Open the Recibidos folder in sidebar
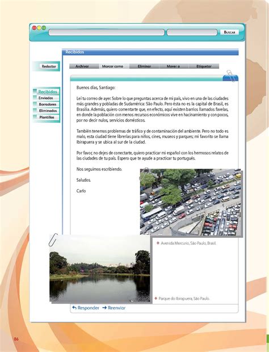This screenshot has height=352, width=269. (x=48, y=92)
